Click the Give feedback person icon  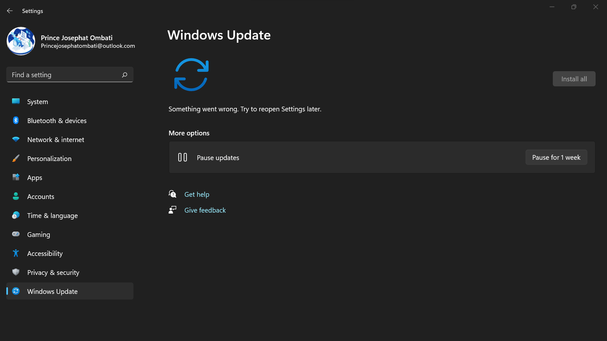172,210
